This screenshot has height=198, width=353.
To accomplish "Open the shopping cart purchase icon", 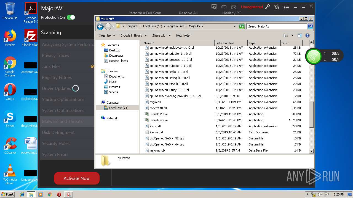I will 277,7.
